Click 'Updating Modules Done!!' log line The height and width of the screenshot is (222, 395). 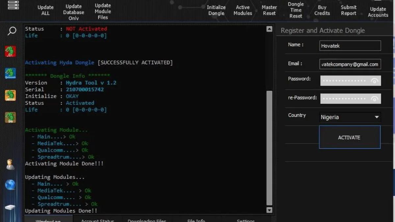pyautogui.click(x=61, y=211)
